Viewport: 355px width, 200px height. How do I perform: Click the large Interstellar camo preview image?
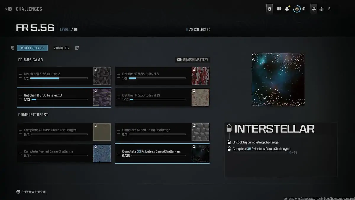click(278, 79)
